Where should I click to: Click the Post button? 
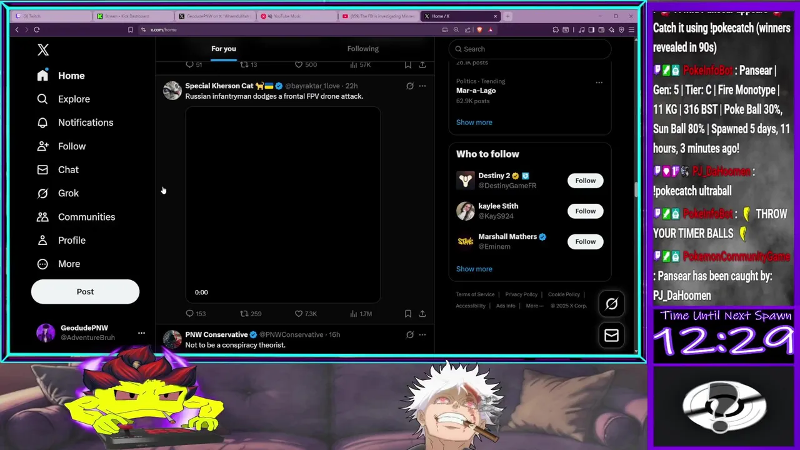85,292
